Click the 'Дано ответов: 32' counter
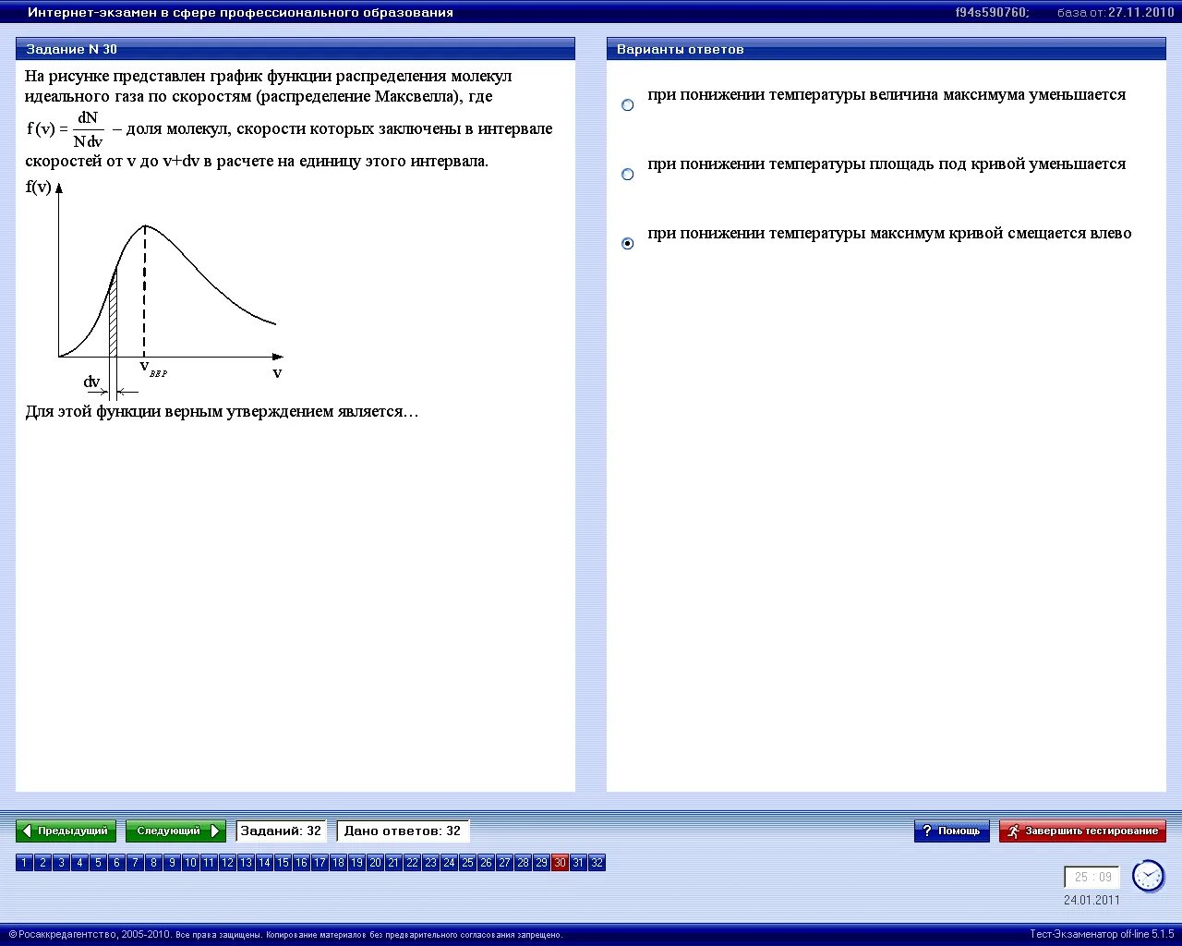Viewport: 1182px width, 946px height. [x=403, y=831]
